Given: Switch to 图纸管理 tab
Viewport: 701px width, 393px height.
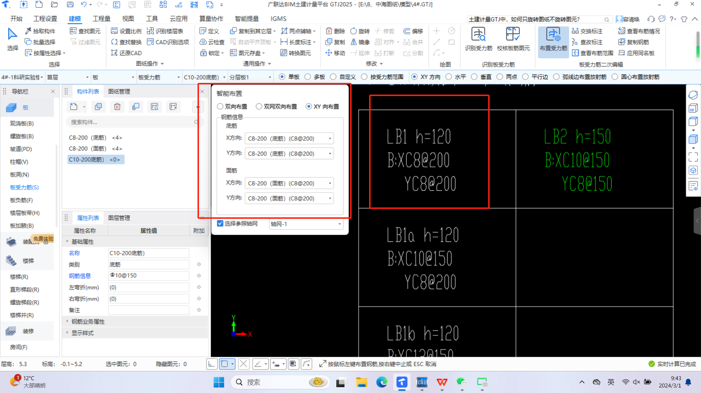Looking at the screenshot, I should tap(119, 91).
